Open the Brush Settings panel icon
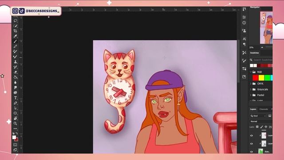Image resolution: width=284 pixels, height=160 pixels. (x=244, y=60)
